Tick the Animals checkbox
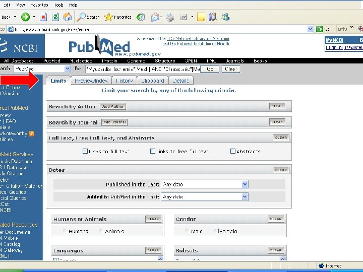This screenshot has width=363, height=272. coord(101,231)
